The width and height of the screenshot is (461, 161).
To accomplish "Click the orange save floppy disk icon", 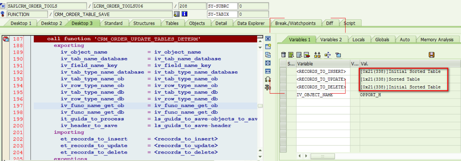I will [432, 55].
